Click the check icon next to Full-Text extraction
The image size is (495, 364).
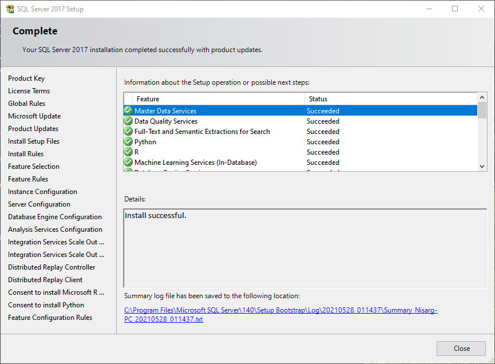click(x=128, y=131)
